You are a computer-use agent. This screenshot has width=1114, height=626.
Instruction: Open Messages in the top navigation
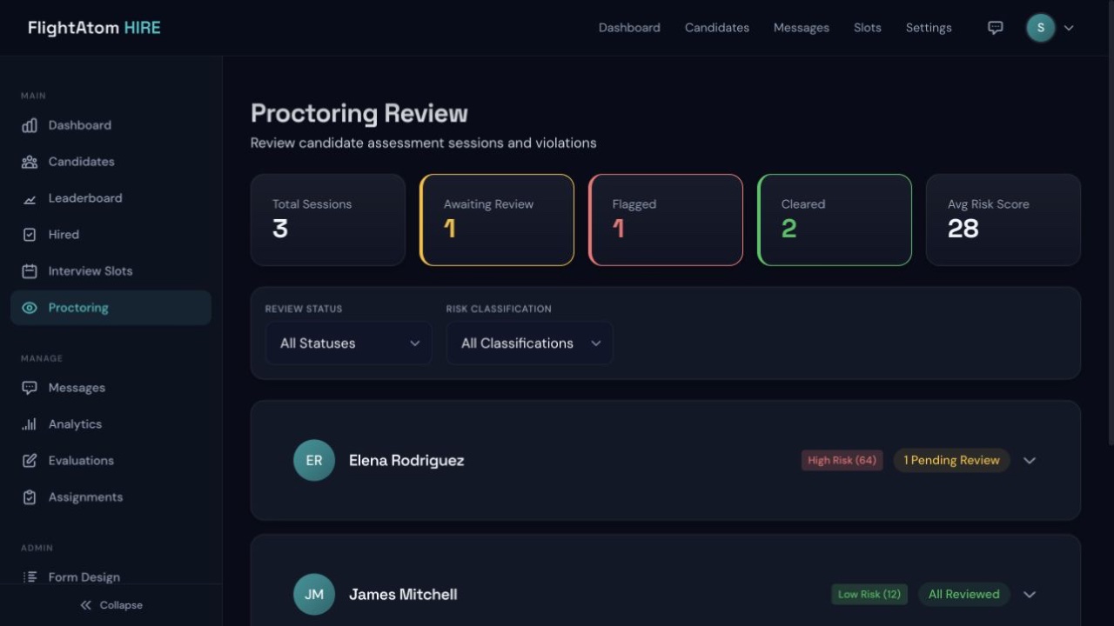coord(802,28)
